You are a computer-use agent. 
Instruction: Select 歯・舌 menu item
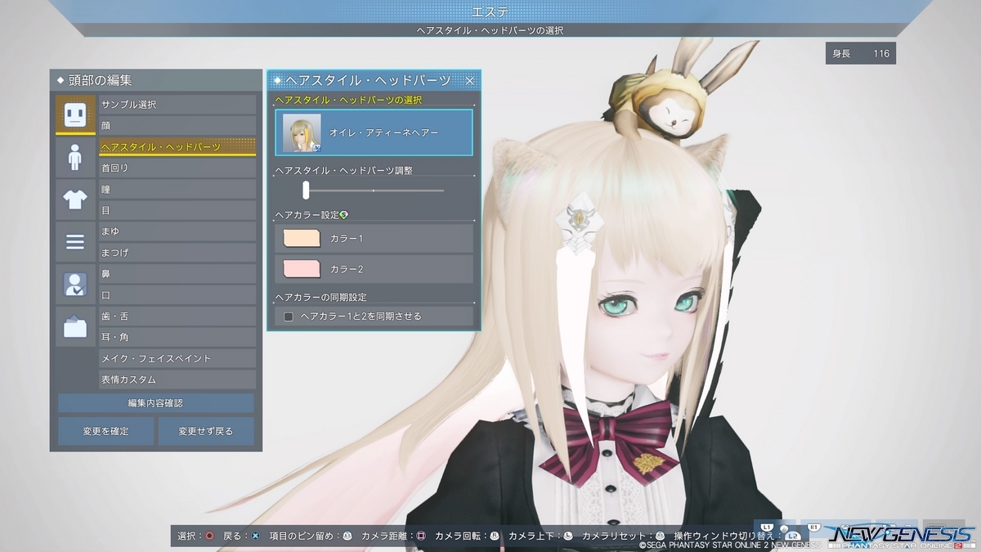point(177,316)
